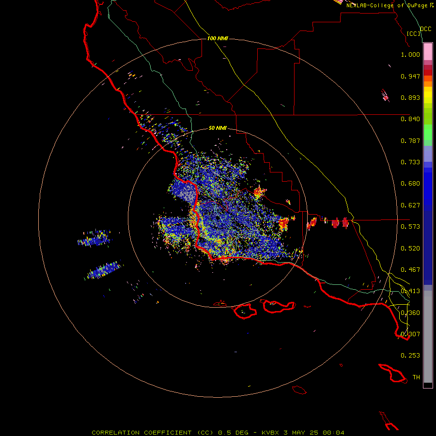Click the 0.680 scale value

410,184
